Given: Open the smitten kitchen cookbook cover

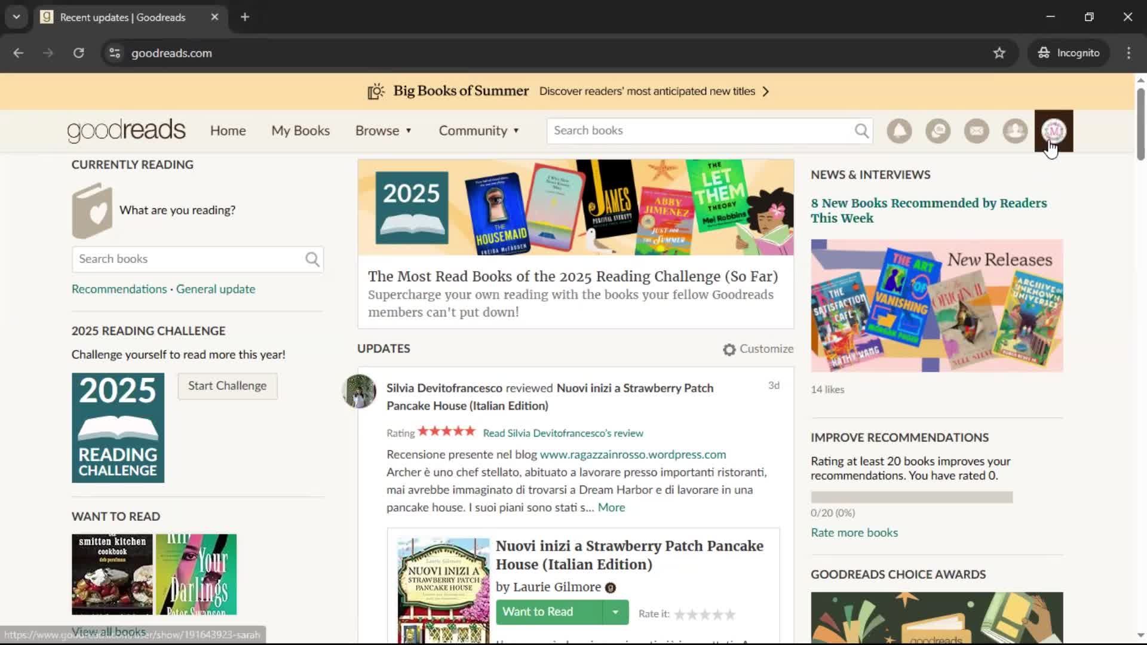Looking at the screenshot, I should [x=112, y=575].
